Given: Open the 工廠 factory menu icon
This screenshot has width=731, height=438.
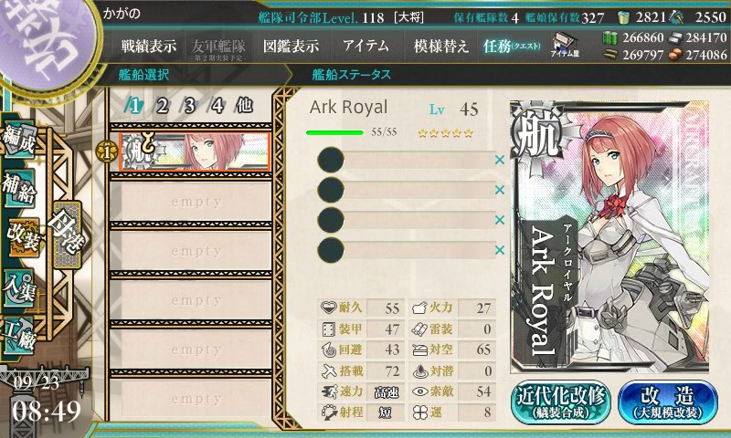Looking at the screenshot, I should click(x=19, y=336).
